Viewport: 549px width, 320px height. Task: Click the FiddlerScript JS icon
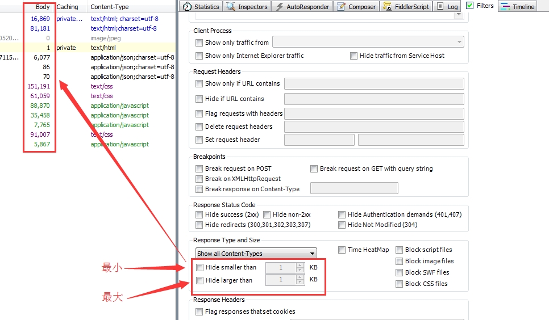[x=388, y=7]
